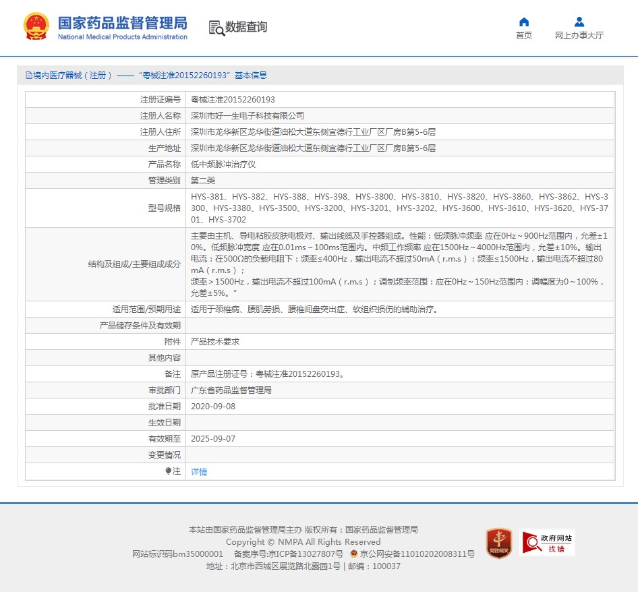Image resolution: width=638 pixels, height=592 pixels.
Task: Click the 首页 text link
Action: coord(524,36)
